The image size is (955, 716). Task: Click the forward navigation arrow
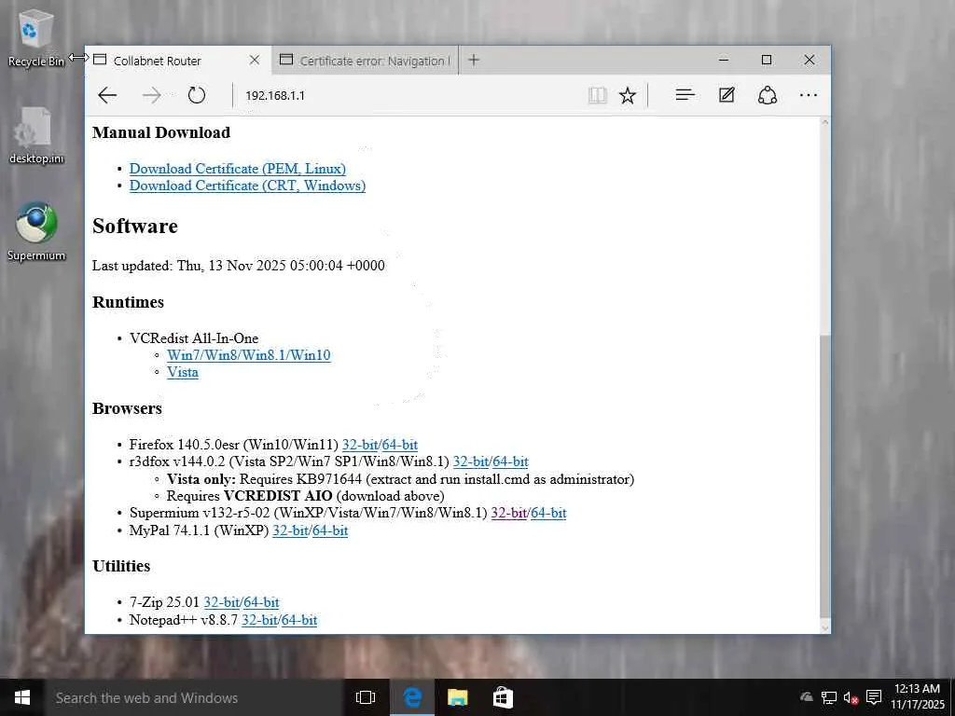point(152,95)
